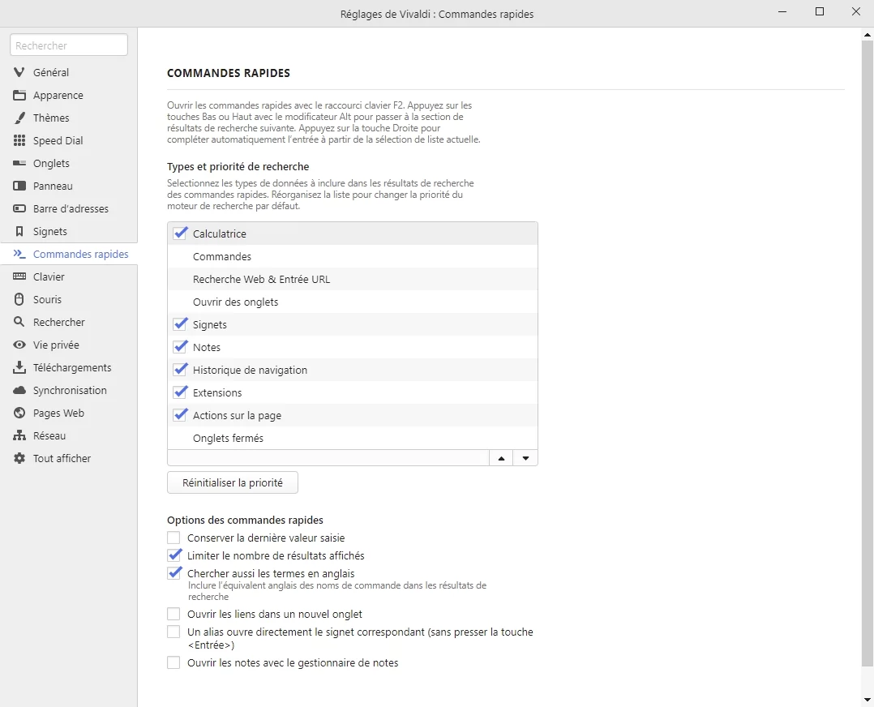The height and width of the screenshot is (707, 874).
Task: Click the scrollbar up arrow
Action: pyautogui.click(x=868, y=35)
